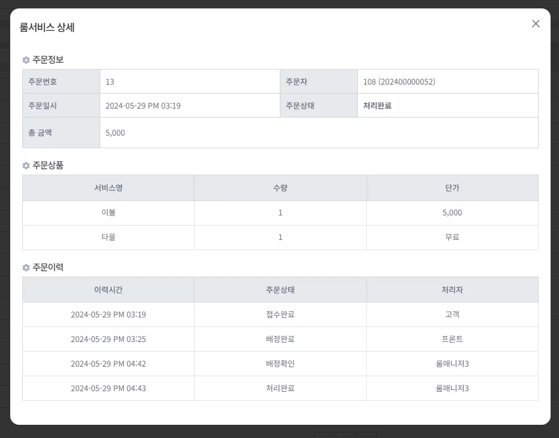Click the gear icon beside 주문정보

(x=26, y=60)
